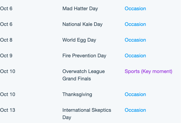Click the Oct 10 date beside Thanksgiving
This screenshot has width=181, height=123.
(x=8, y=94)
